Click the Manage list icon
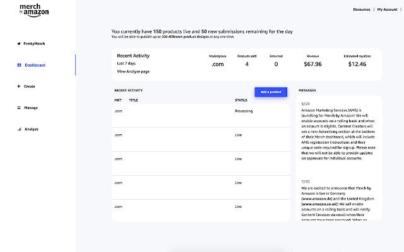 [18, 108]
